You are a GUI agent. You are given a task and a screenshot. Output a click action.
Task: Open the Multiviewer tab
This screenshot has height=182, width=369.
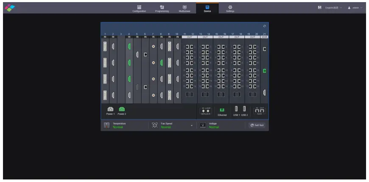(184, 8)
